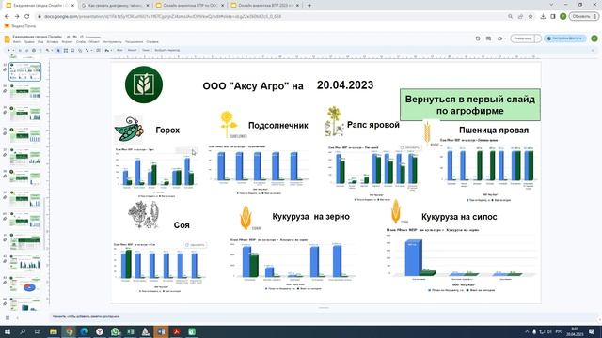This screenshot has width=602, height=338.
Task: Click the add comment toolbar icon
Action: click(x=98, y=50)
